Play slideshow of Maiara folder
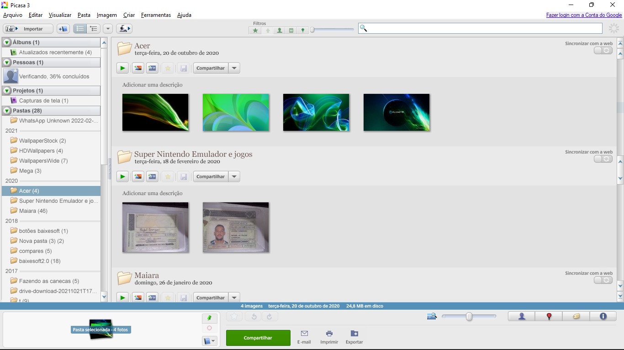 (x=122, y=297)
